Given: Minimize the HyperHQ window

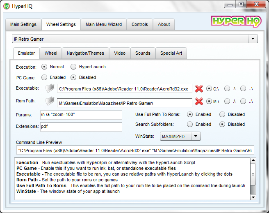Looking at the screenshot, I should click(230, 5).
